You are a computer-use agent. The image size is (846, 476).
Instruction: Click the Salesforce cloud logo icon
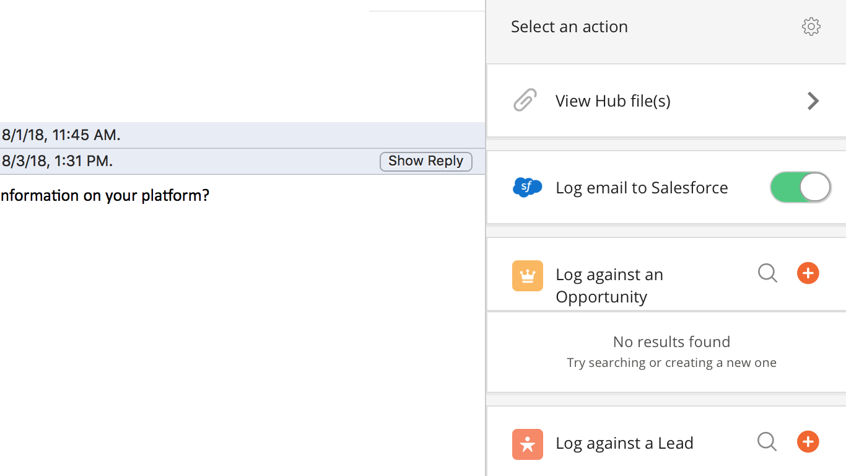point(527,187)
